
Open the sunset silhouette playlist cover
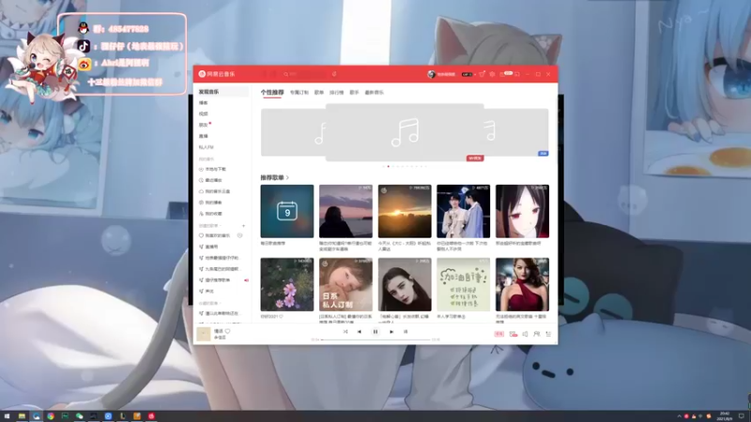coord(345,211)
